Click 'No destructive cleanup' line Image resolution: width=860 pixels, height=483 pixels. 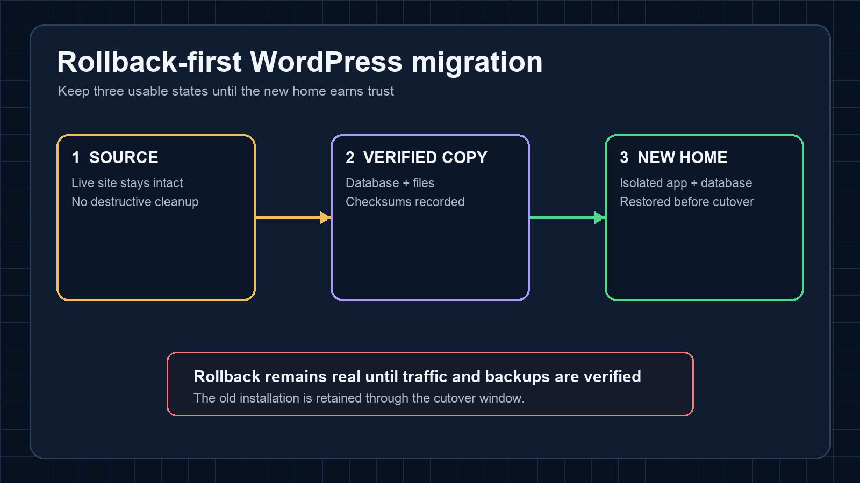pos(135,202)
